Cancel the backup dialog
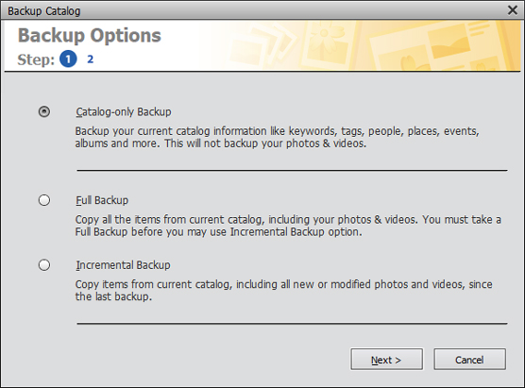 (469, 360)
